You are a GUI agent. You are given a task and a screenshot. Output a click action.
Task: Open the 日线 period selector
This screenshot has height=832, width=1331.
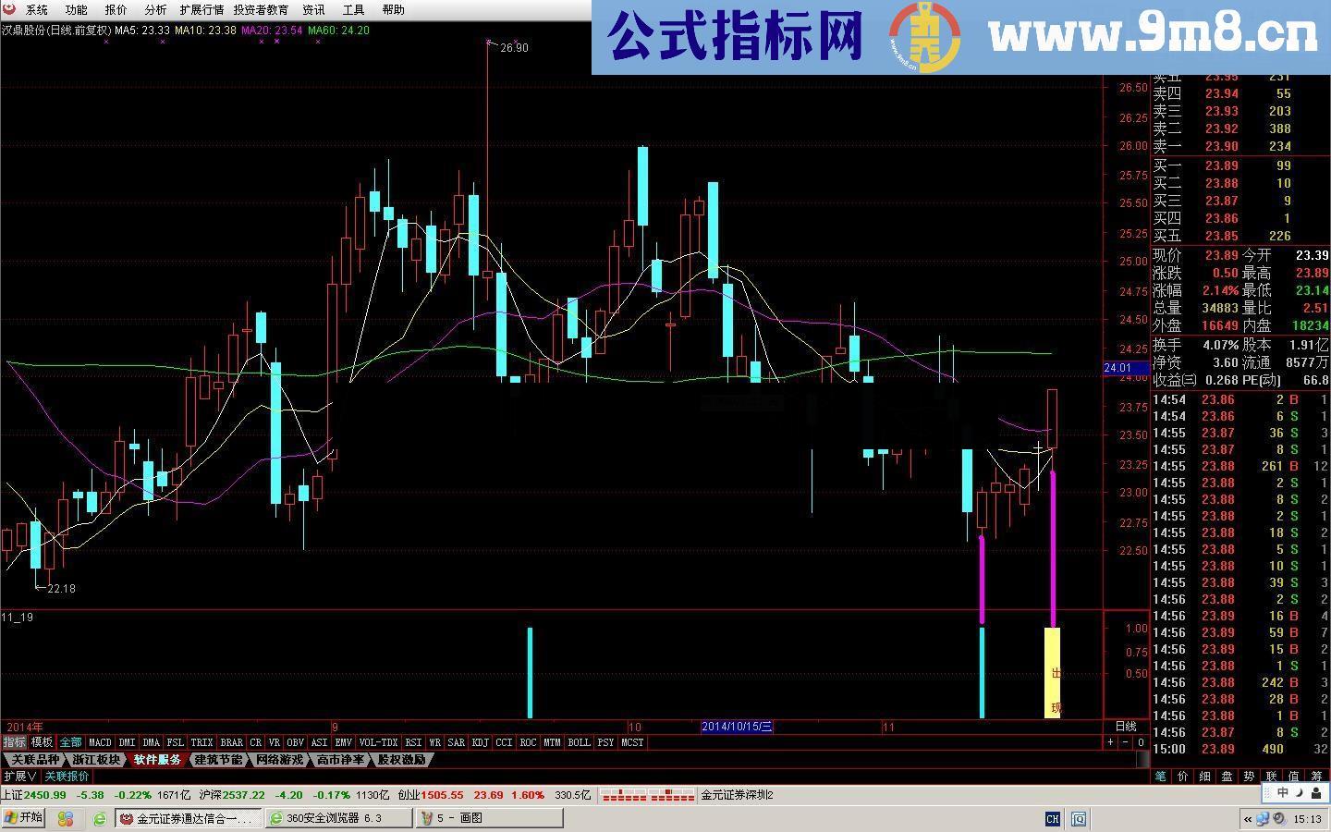pos(1127,727)
